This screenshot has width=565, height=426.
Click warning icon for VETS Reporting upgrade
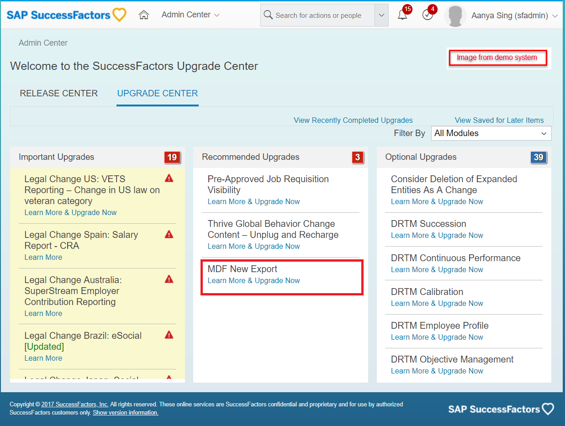point(169,178)
